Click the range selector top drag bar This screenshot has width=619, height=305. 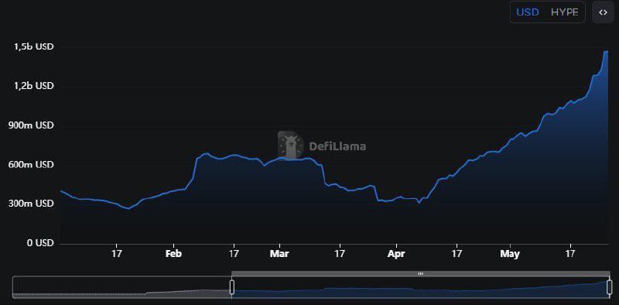pyautogui.click(x=421, y=273)
